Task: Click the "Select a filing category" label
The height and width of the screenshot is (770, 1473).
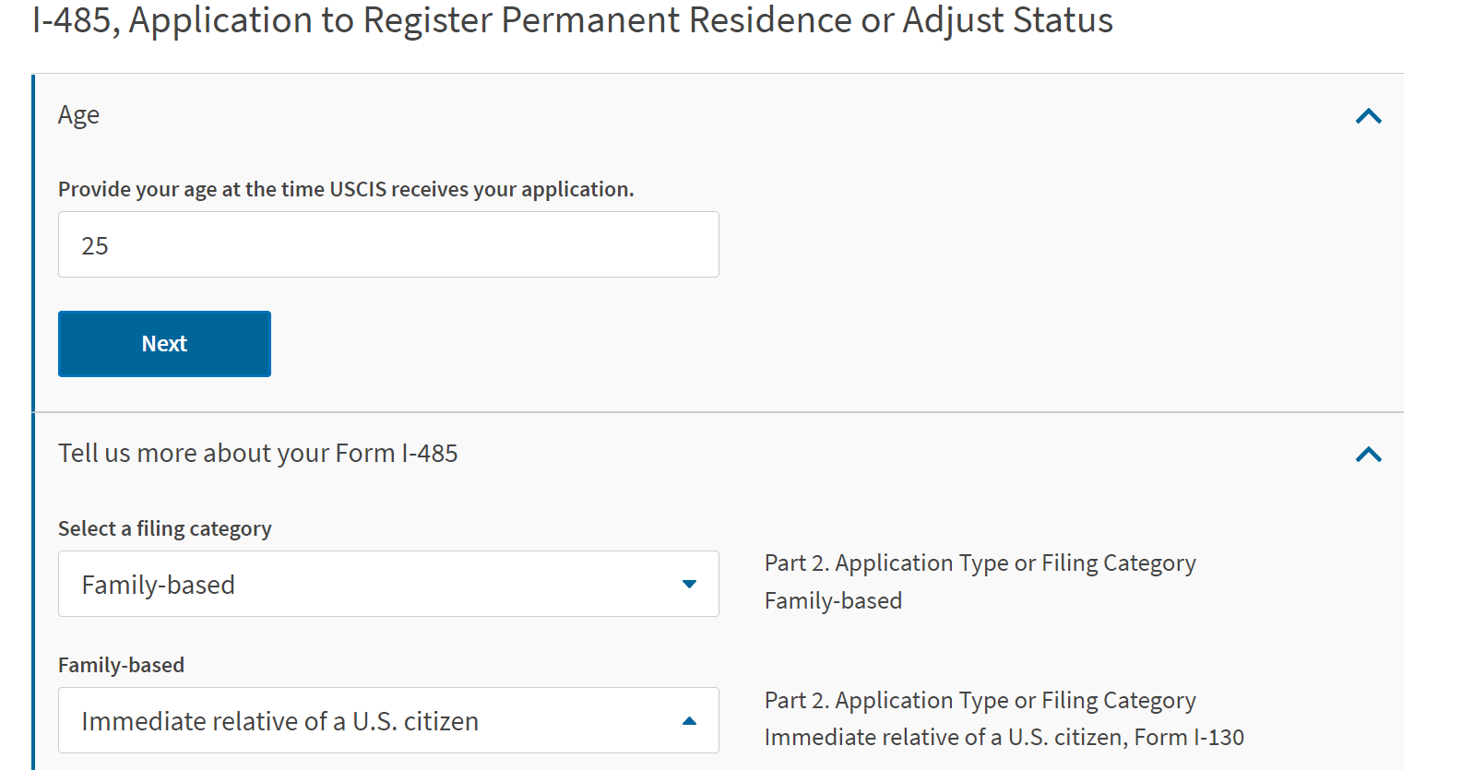Action: pos(164,528)
